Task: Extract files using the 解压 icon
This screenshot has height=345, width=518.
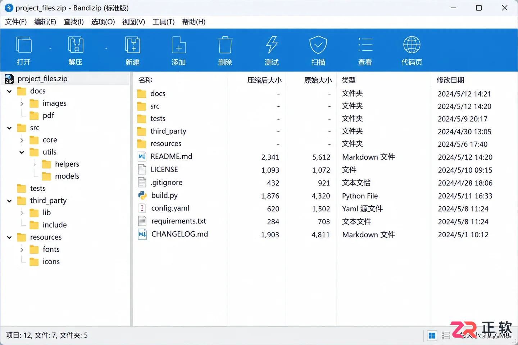Action: coord(76,45)
